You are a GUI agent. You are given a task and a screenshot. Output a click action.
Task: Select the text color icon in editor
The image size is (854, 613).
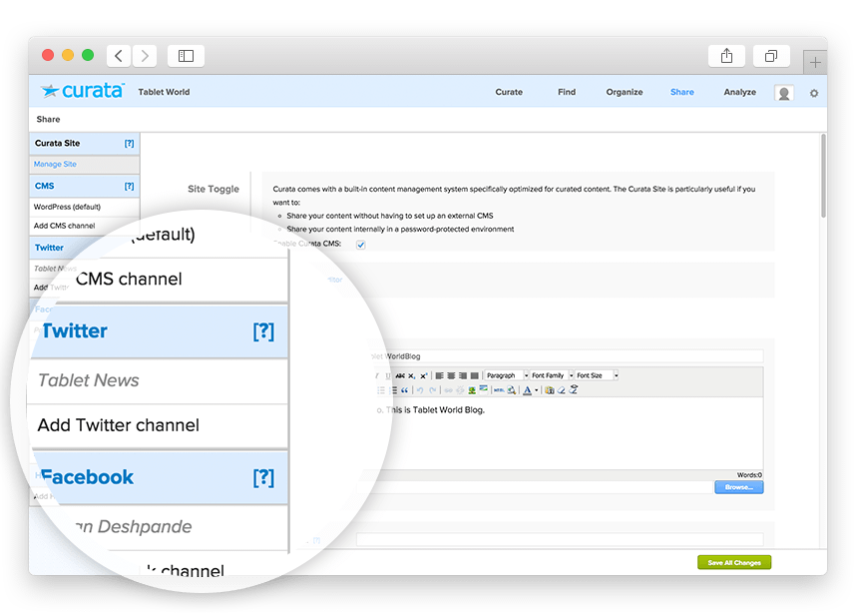pyautogui.click(x=526, y=390)
